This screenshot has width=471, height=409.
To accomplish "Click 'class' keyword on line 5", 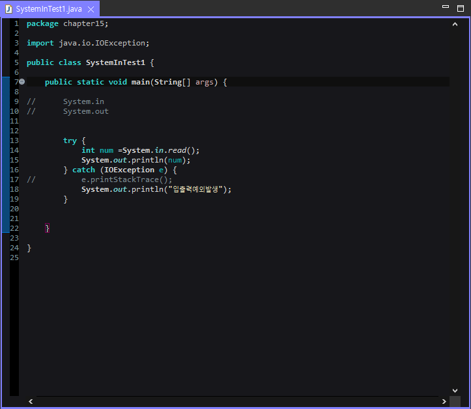I will 70,62.
